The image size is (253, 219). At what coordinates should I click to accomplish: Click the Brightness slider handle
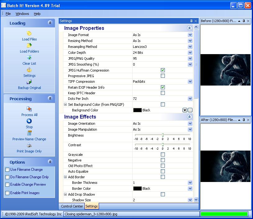[163, 135]
